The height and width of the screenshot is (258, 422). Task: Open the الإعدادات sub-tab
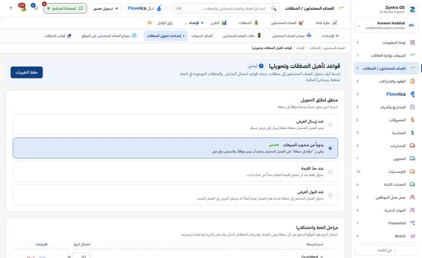330,36
